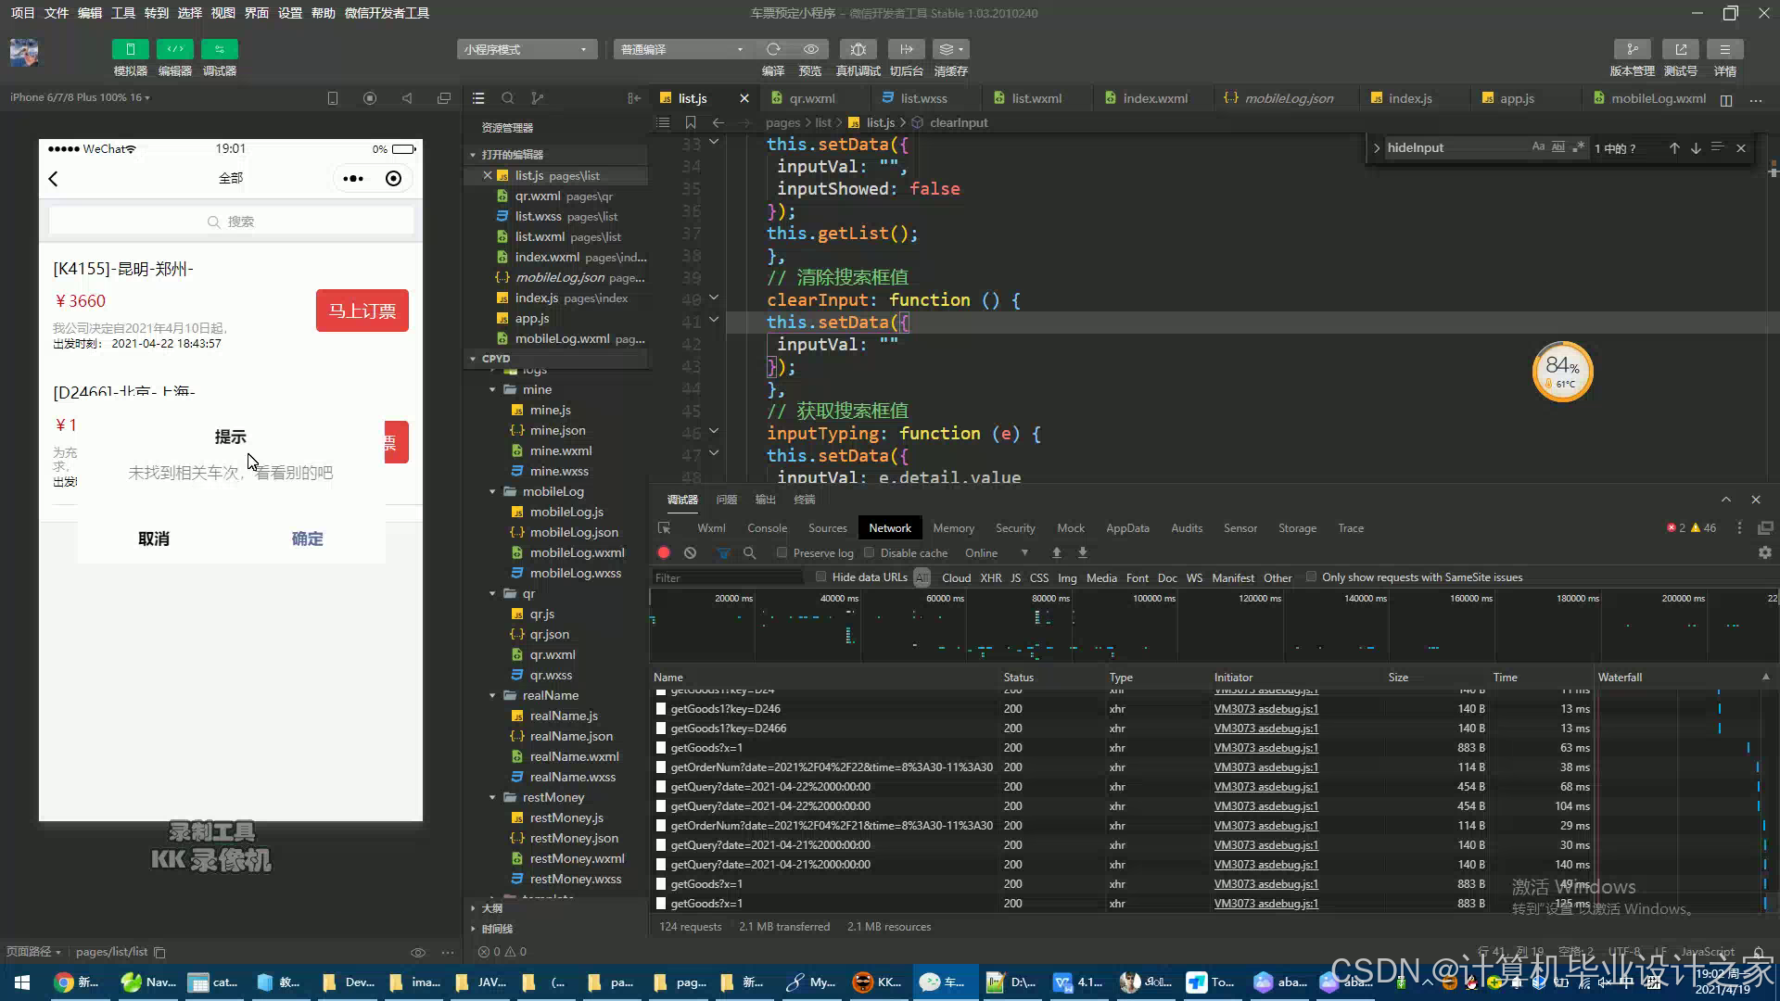Click 取消 in the simulator dialog
The width and height of the screenshot is (1780, 1001).
(x=154, y=539)
